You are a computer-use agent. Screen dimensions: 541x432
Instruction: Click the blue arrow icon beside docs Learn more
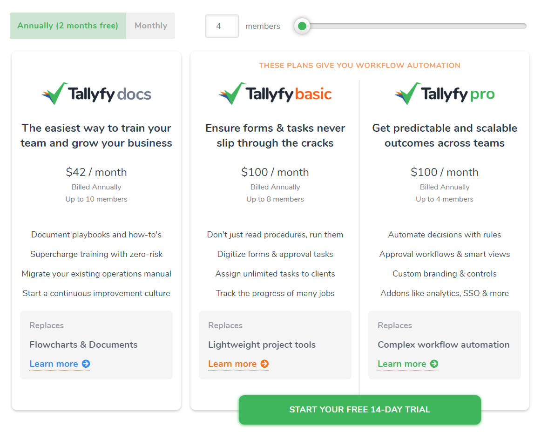87,364
